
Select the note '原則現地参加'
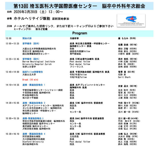point(60,19)
